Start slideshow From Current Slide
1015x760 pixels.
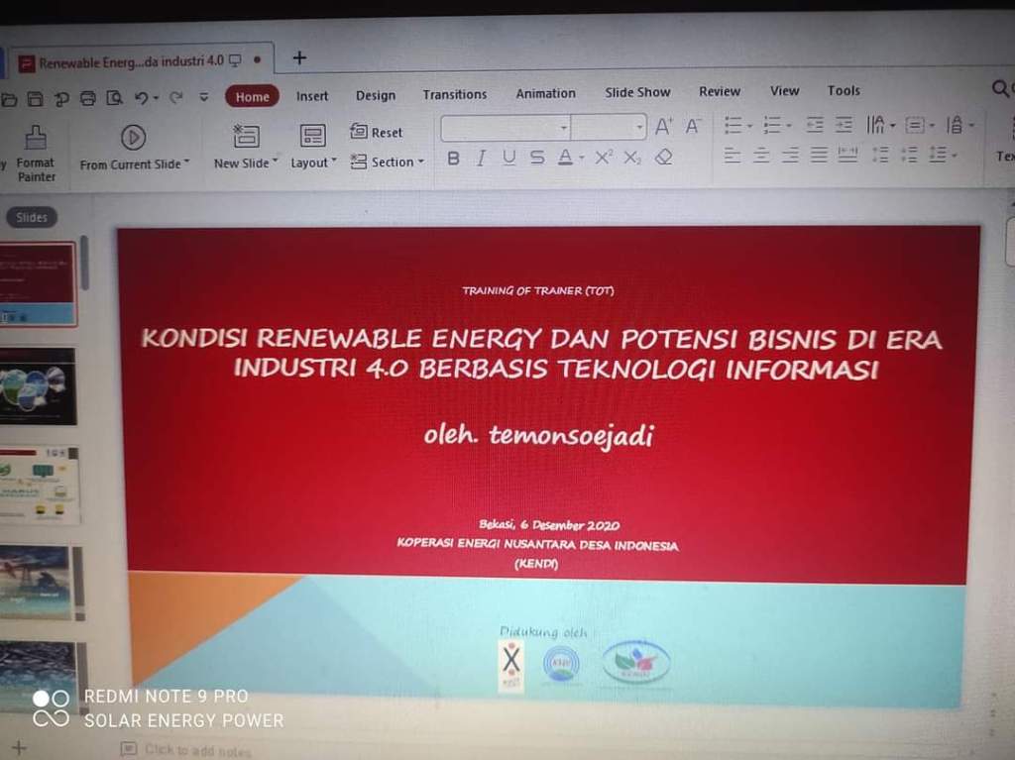tap(134, 149)
